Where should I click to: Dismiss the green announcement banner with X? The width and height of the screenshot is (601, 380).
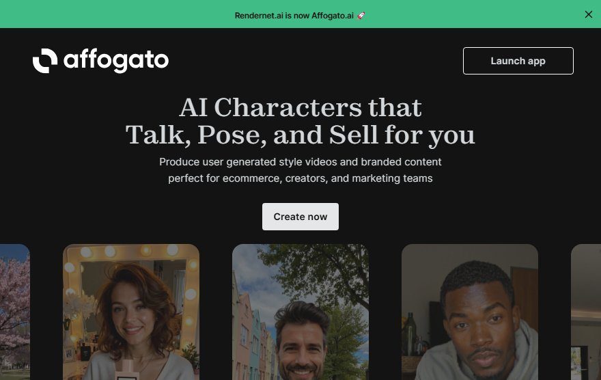(588, 14)
